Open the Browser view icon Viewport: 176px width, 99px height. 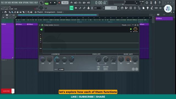pos(139,8)
